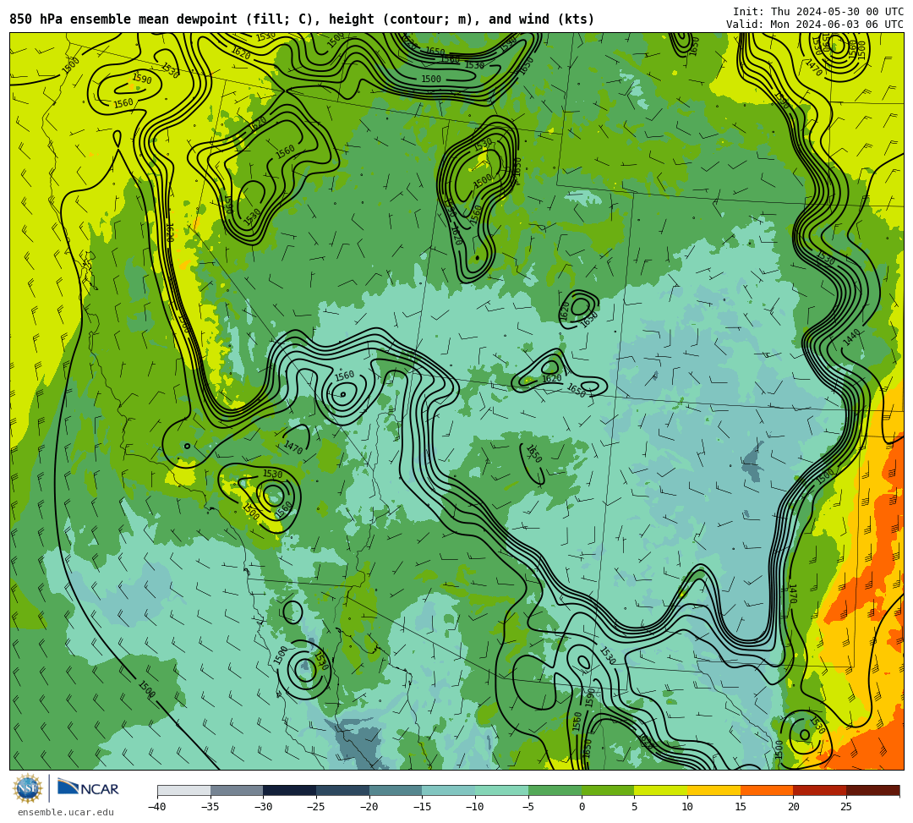Click the -25 to -20 colorbar segment

pyautogui.click(x=343, y=790)
